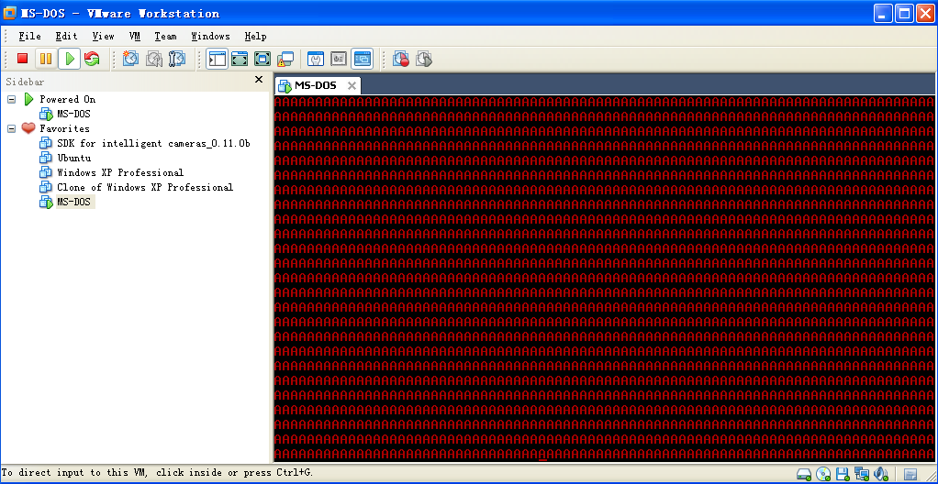The height and width of the screenshot is (484, 938).
Task: Switch to Quick Switch mode icon
Action: coord(240,59)
